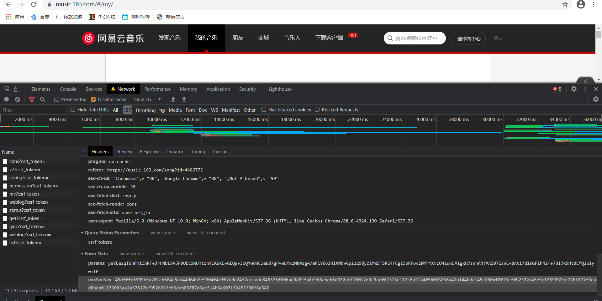Switch to the Response detail tab
The width and height of the screenshot is (602, 301).
click(150, 152)
